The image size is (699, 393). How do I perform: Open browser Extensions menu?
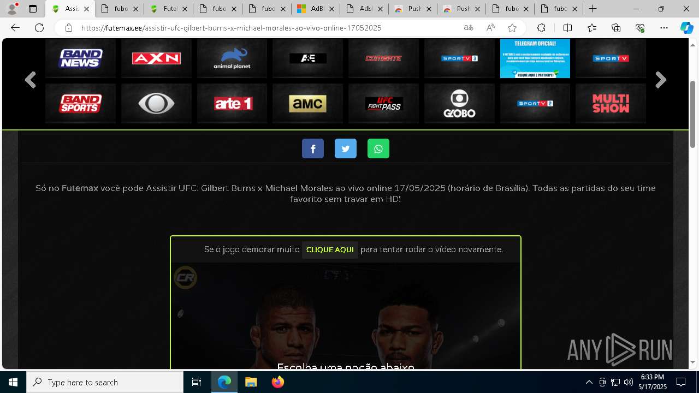pos(541,28)
